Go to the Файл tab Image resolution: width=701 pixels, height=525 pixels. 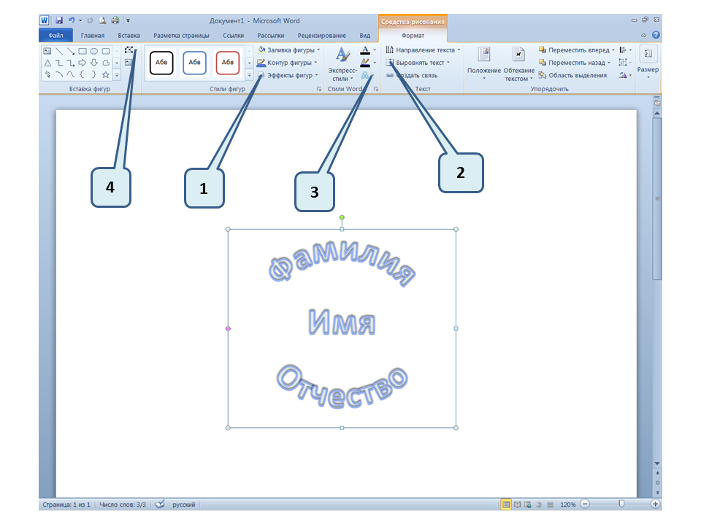click(x=55, y=35)
